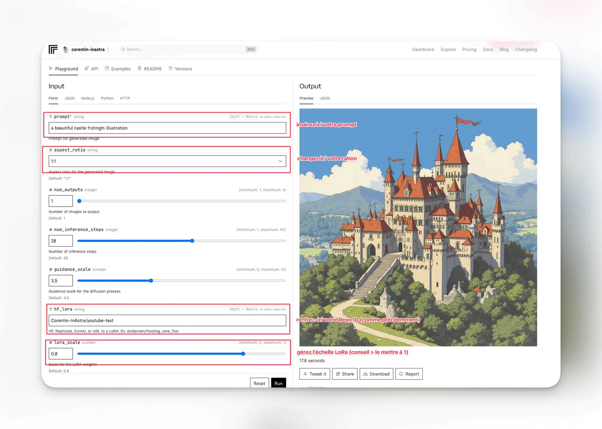Image resolution: width=602 pixels, height=429 pixels.
Task: Click the rocket icon beside API
Action: click(x=86, y=68)
